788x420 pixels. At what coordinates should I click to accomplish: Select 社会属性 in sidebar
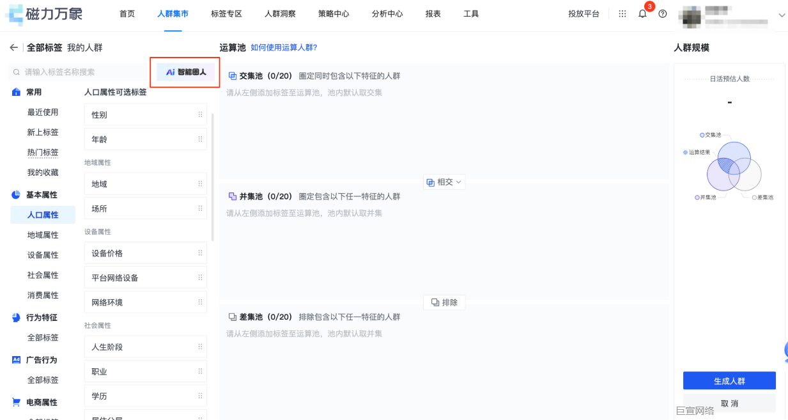43,275
